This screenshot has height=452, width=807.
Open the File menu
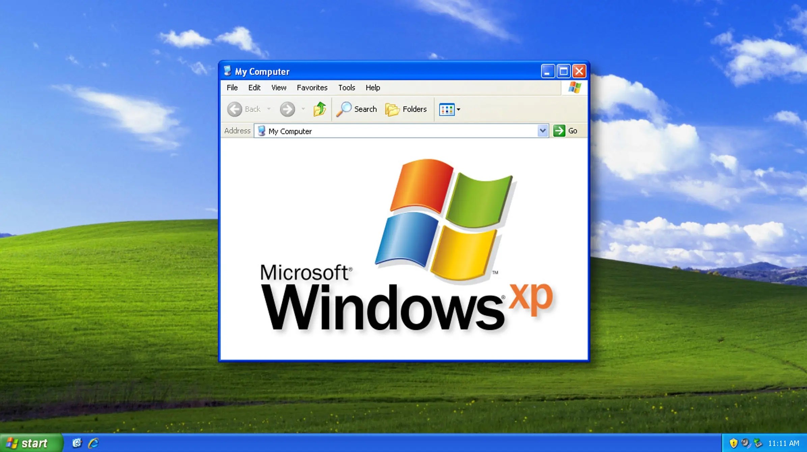point(232,88)
